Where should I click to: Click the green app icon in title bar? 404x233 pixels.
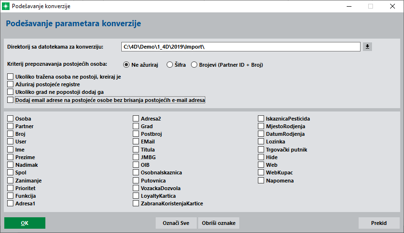(6, 7)
